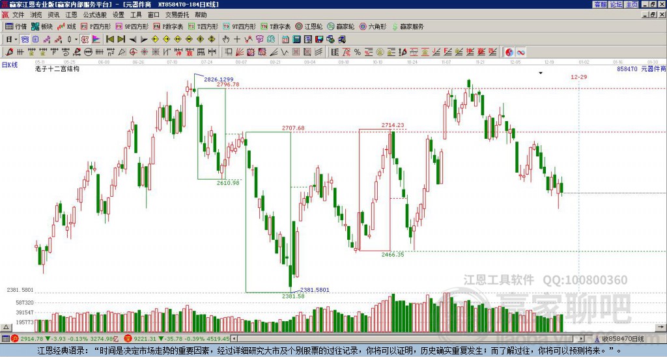Launch the 江恩轮 Gann wheel
Screen dimensions: 667x357
pos(309,26)
